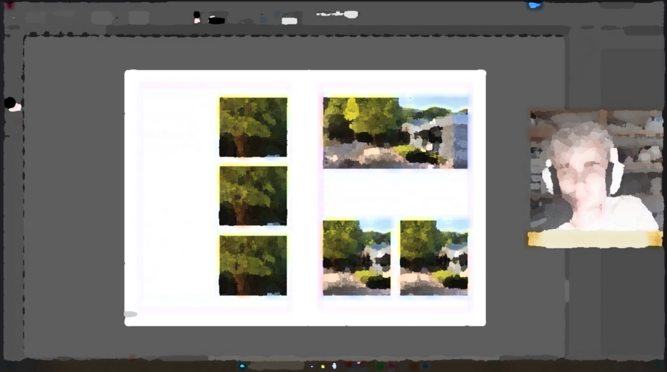Select the bottom-right garden image on right page

click(x=433, y=258)
